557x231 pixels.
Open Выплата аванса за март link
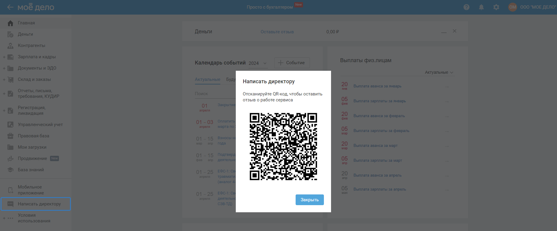click(x=375, y=146)
